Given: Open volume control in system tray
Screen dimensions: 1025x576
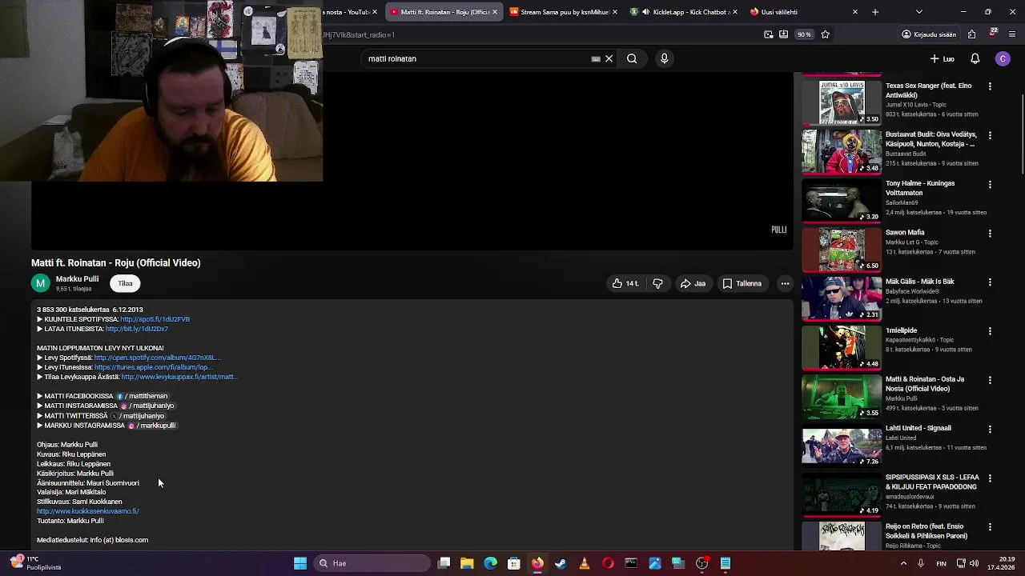Looking at the screenshot, I should [974, 563].
